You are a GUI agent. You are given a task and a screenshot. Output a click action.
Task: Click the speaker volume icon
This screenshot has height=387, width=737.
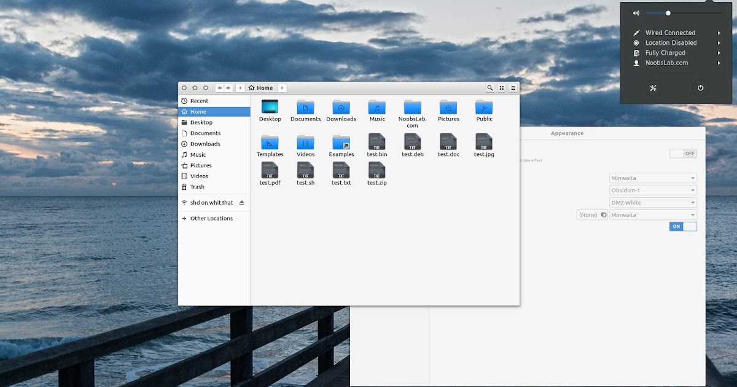(x=636, y=12)
